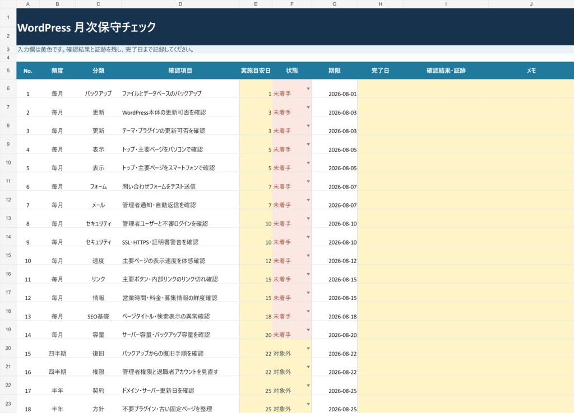Select 確認結果 input cell for リンク切れ確認 row
The width and height of the screenshot is (574, 413).
(446, 274)
